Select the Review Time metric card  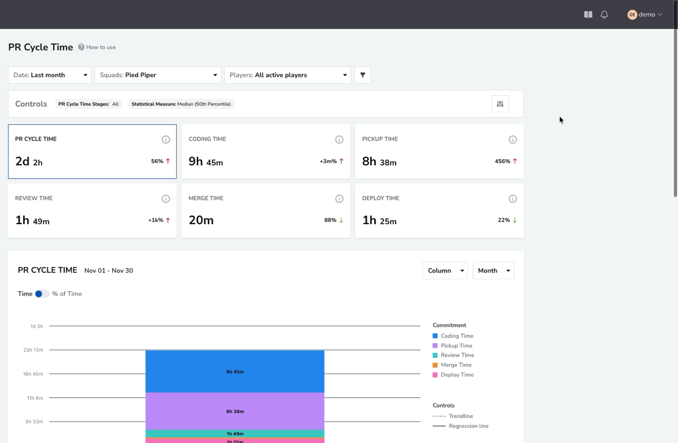(x=92, y=210)
